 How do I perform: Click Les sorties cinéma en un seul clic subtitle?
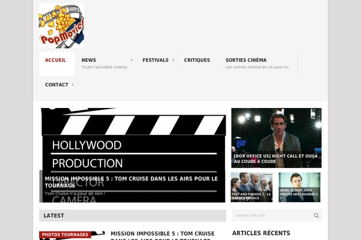coord(257,67)
